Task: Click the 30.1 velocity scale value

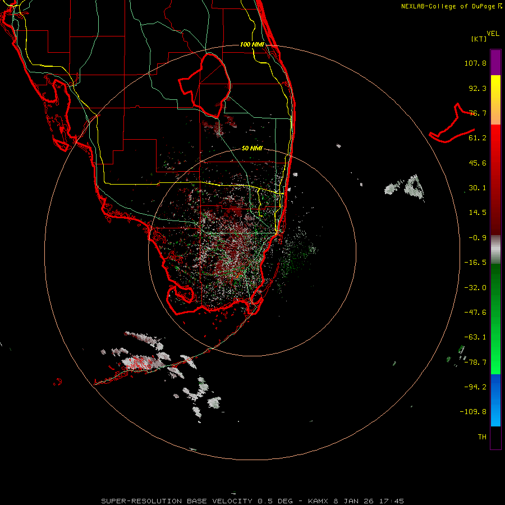Action: point(478,188)
